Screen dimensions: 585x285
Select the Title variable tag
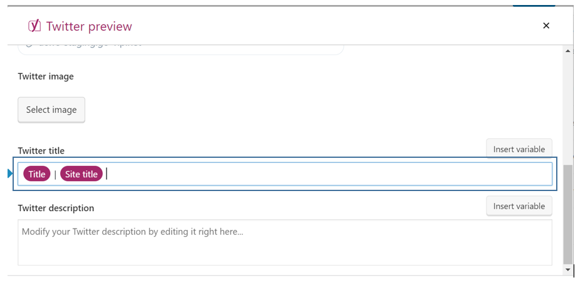pyautogui.click(x=37, y=174)
